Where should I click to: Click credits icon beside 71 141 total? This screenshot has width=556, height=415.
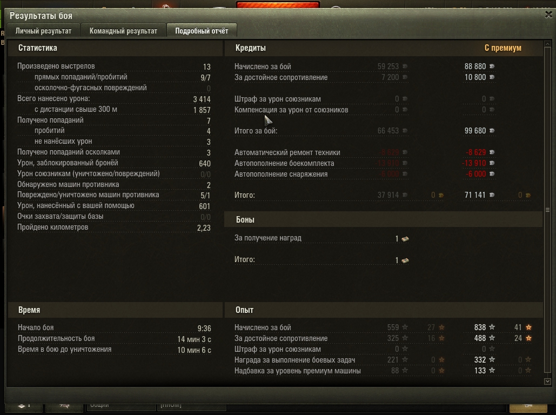[x=492, y=195]
